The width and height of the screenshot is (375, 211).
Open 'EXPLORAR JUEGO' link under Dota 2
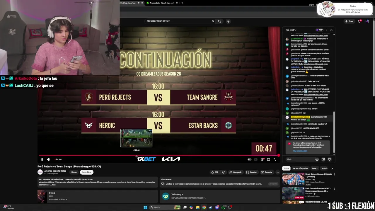[x=58, y=199]
